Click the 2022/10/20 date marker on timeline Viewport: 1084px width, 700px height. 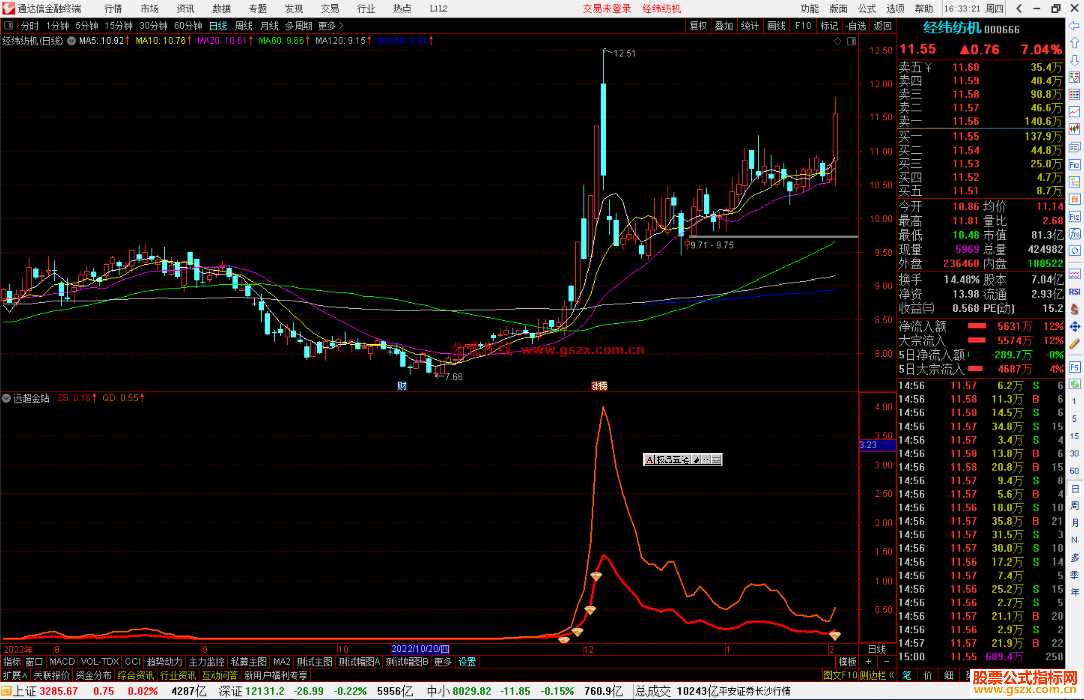click(x=420, y=649)
